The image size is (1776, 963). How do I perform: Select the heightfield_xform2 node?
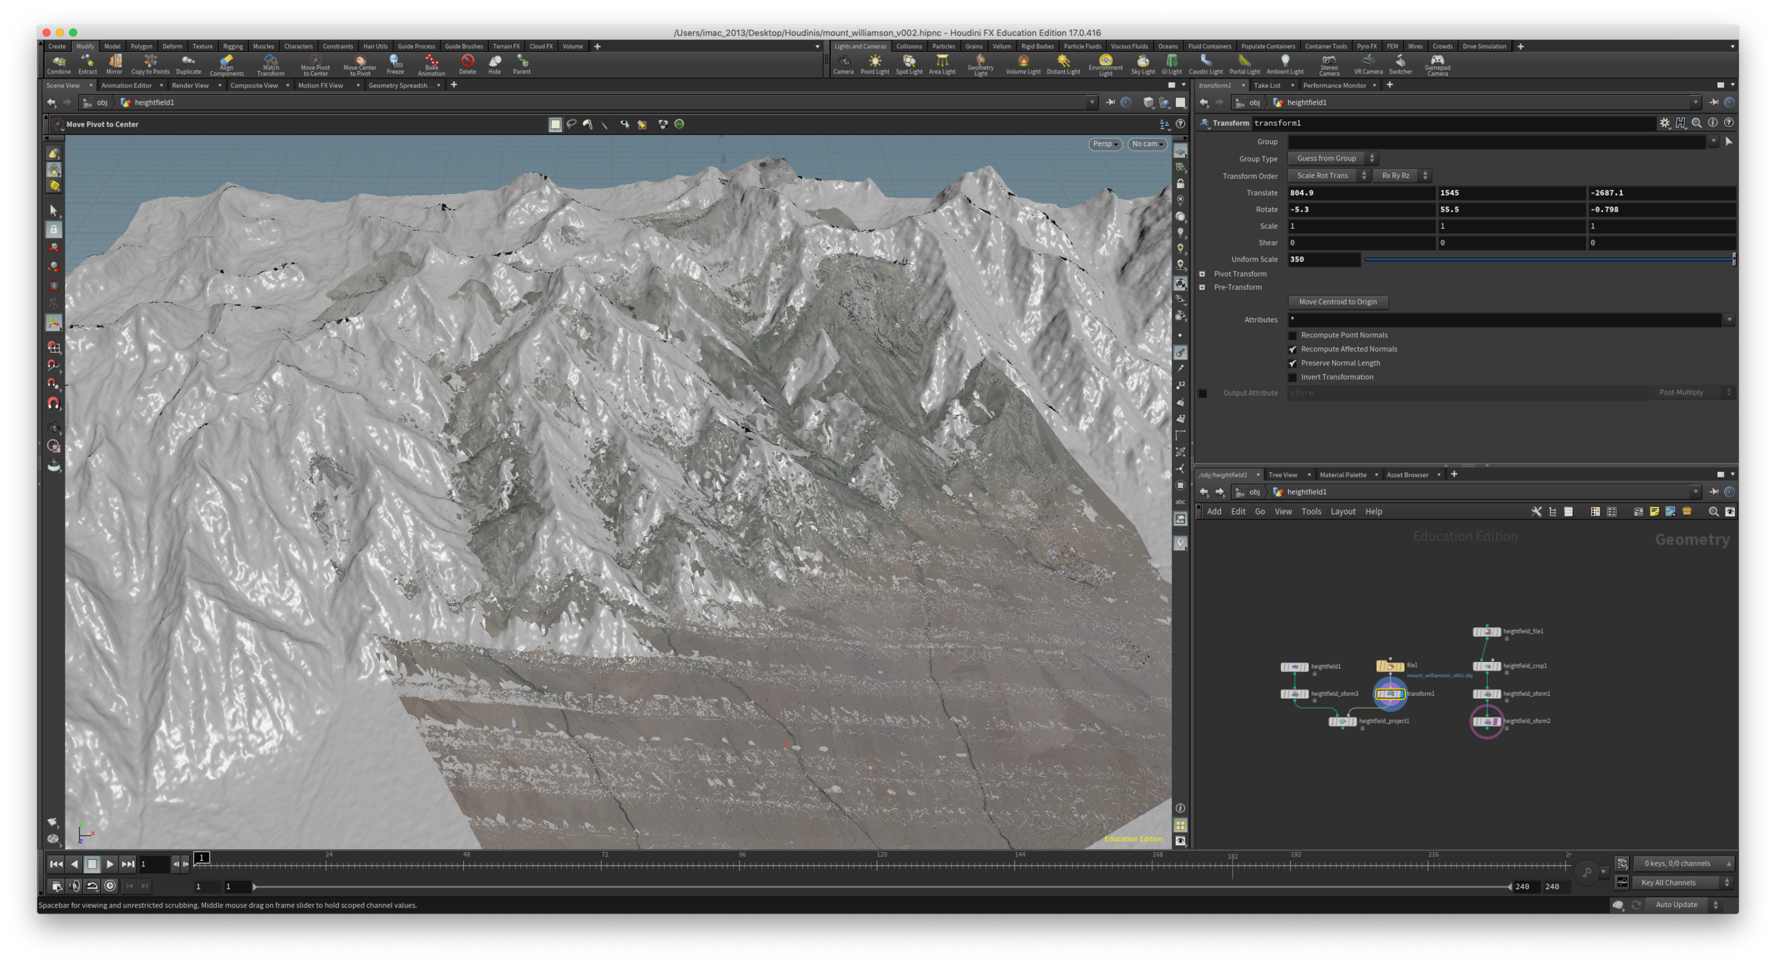coord(1486,722)
